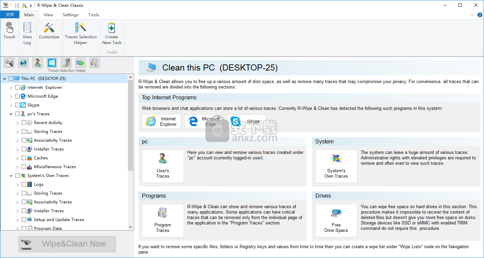The height and width of the screenshot is (258, 484).
Task: Click the Touch ribbon button
Action: (x=10, y=31)
